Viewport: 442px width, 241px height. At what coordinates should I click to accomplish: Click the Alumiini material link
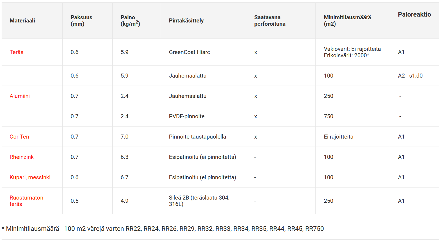(x=20, y=96)
